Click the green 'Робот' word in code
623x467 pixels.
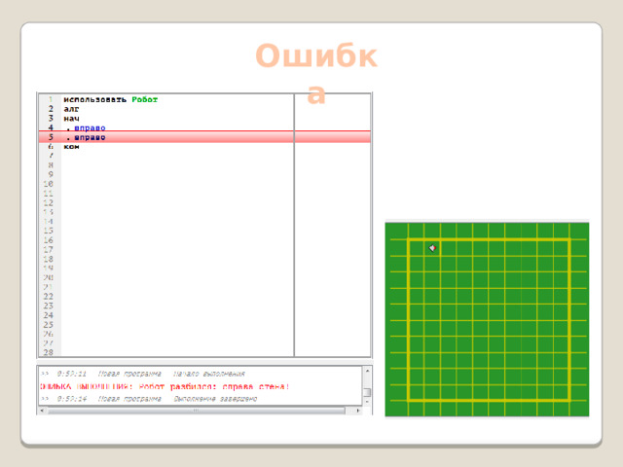pos(144,99)
